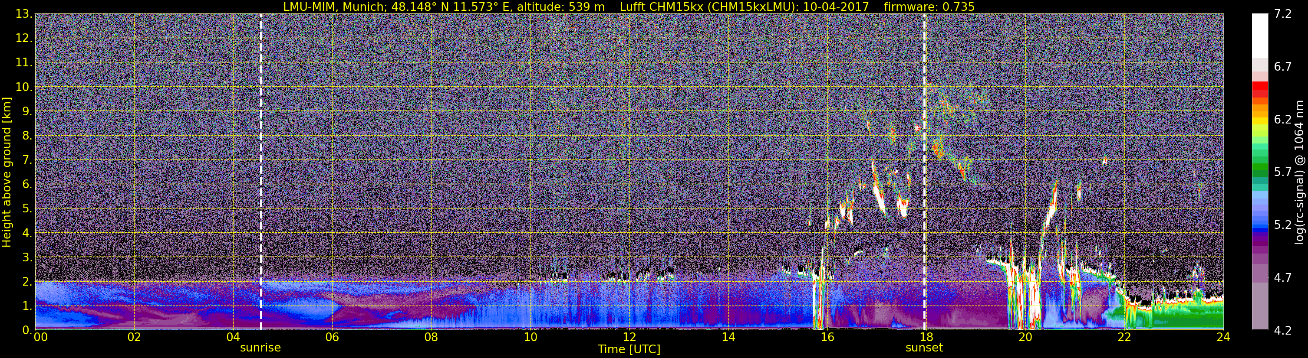Click the colorbar tick label '4.7'
Image resolution: width=1308 pixels, height=358 pixels.
1283,278
